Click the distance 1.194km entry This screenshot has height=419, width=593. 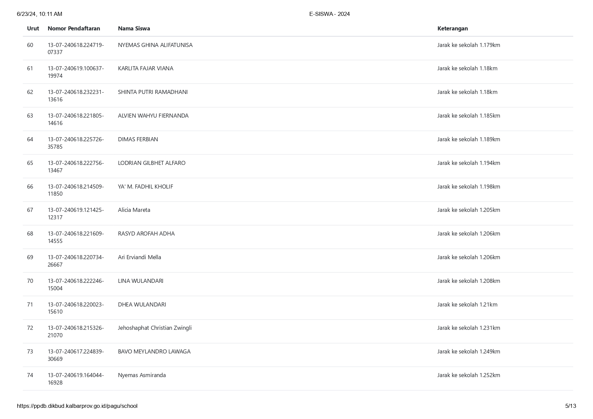point(469,163)
